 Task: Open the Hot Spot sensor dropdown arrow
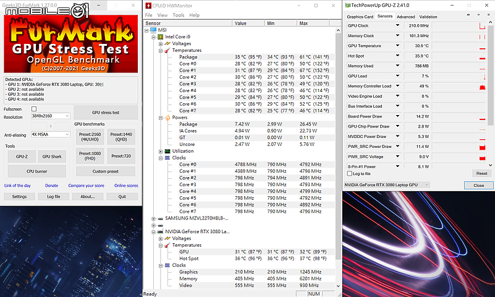[397, 56]
